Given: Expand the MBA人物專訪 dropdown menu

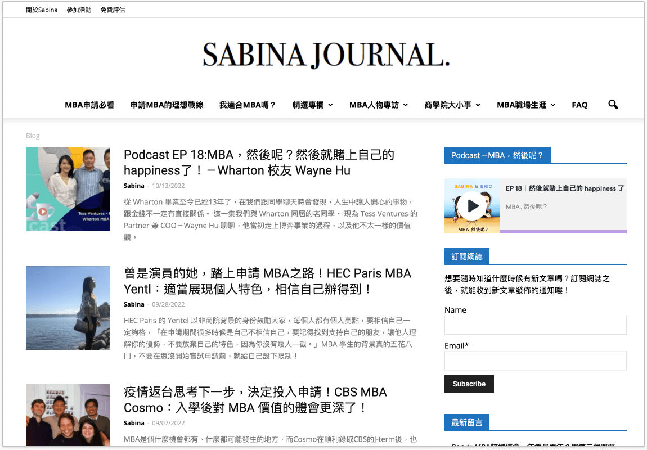Looking at the screenshot, I should tap(378, 105).
